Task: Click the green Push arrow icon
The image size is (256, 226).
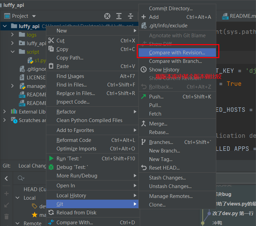Action: tap(144, 97)
